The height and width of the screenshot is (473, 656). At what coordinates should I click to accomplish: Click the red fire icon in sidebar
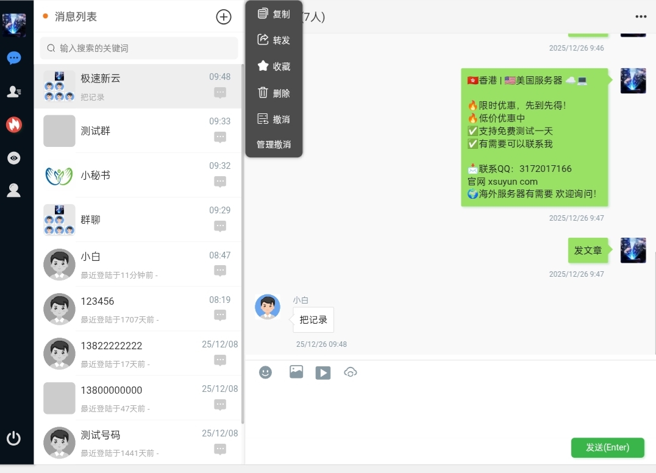(13, 124)
